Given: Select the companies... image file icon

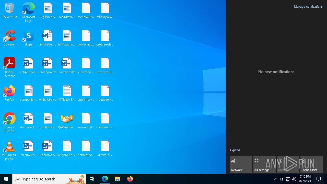Looking at the screenshot, I should coord(28,94).
